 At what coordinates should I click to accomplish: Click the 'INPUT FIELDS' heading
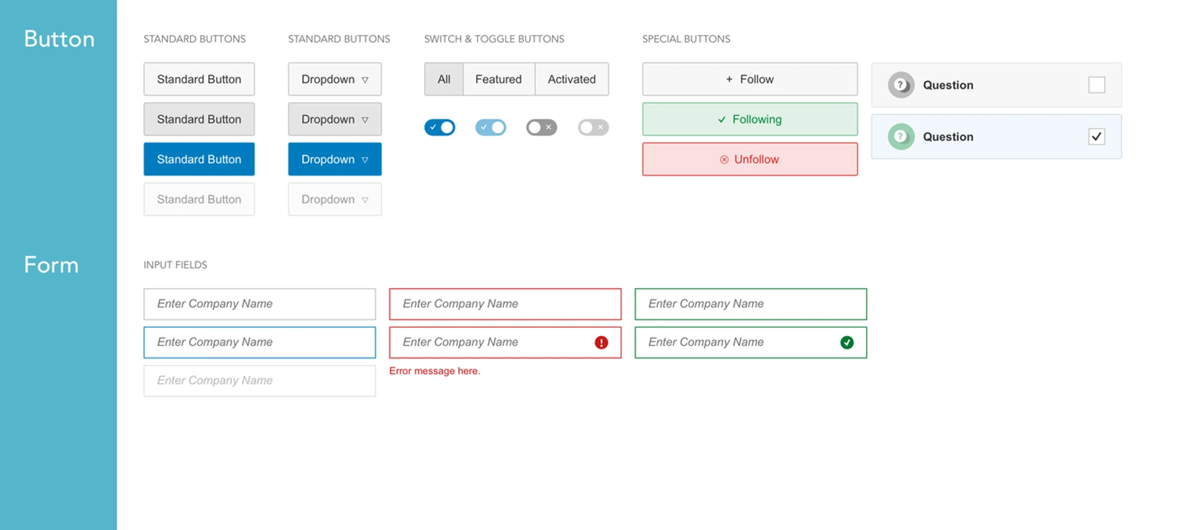point(175,265)
